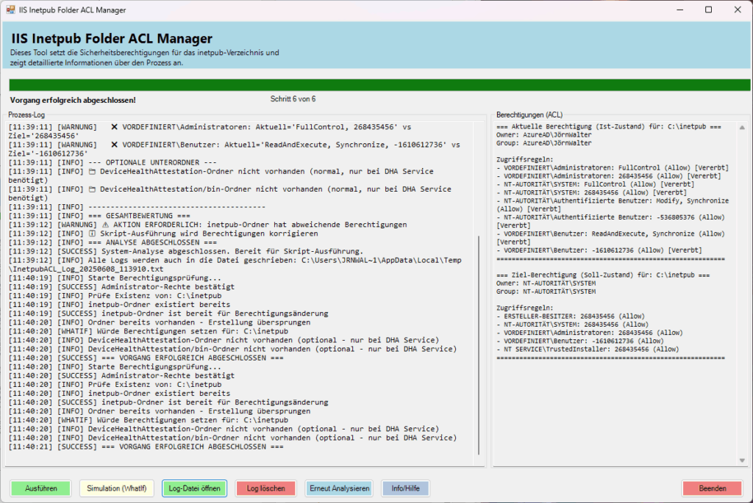753x503 pixels.
Task: Click the Prozess-Log vertical scrollbar thumb
Action: tap(479, 345)
